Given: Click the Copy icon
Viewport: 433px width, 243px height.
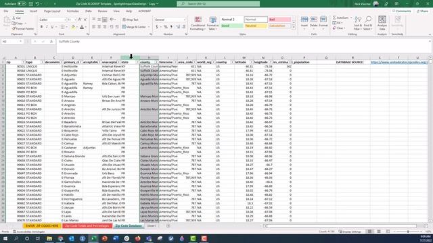Looking at the screenshot, I should pyautogui.click(x=14, y=24).
